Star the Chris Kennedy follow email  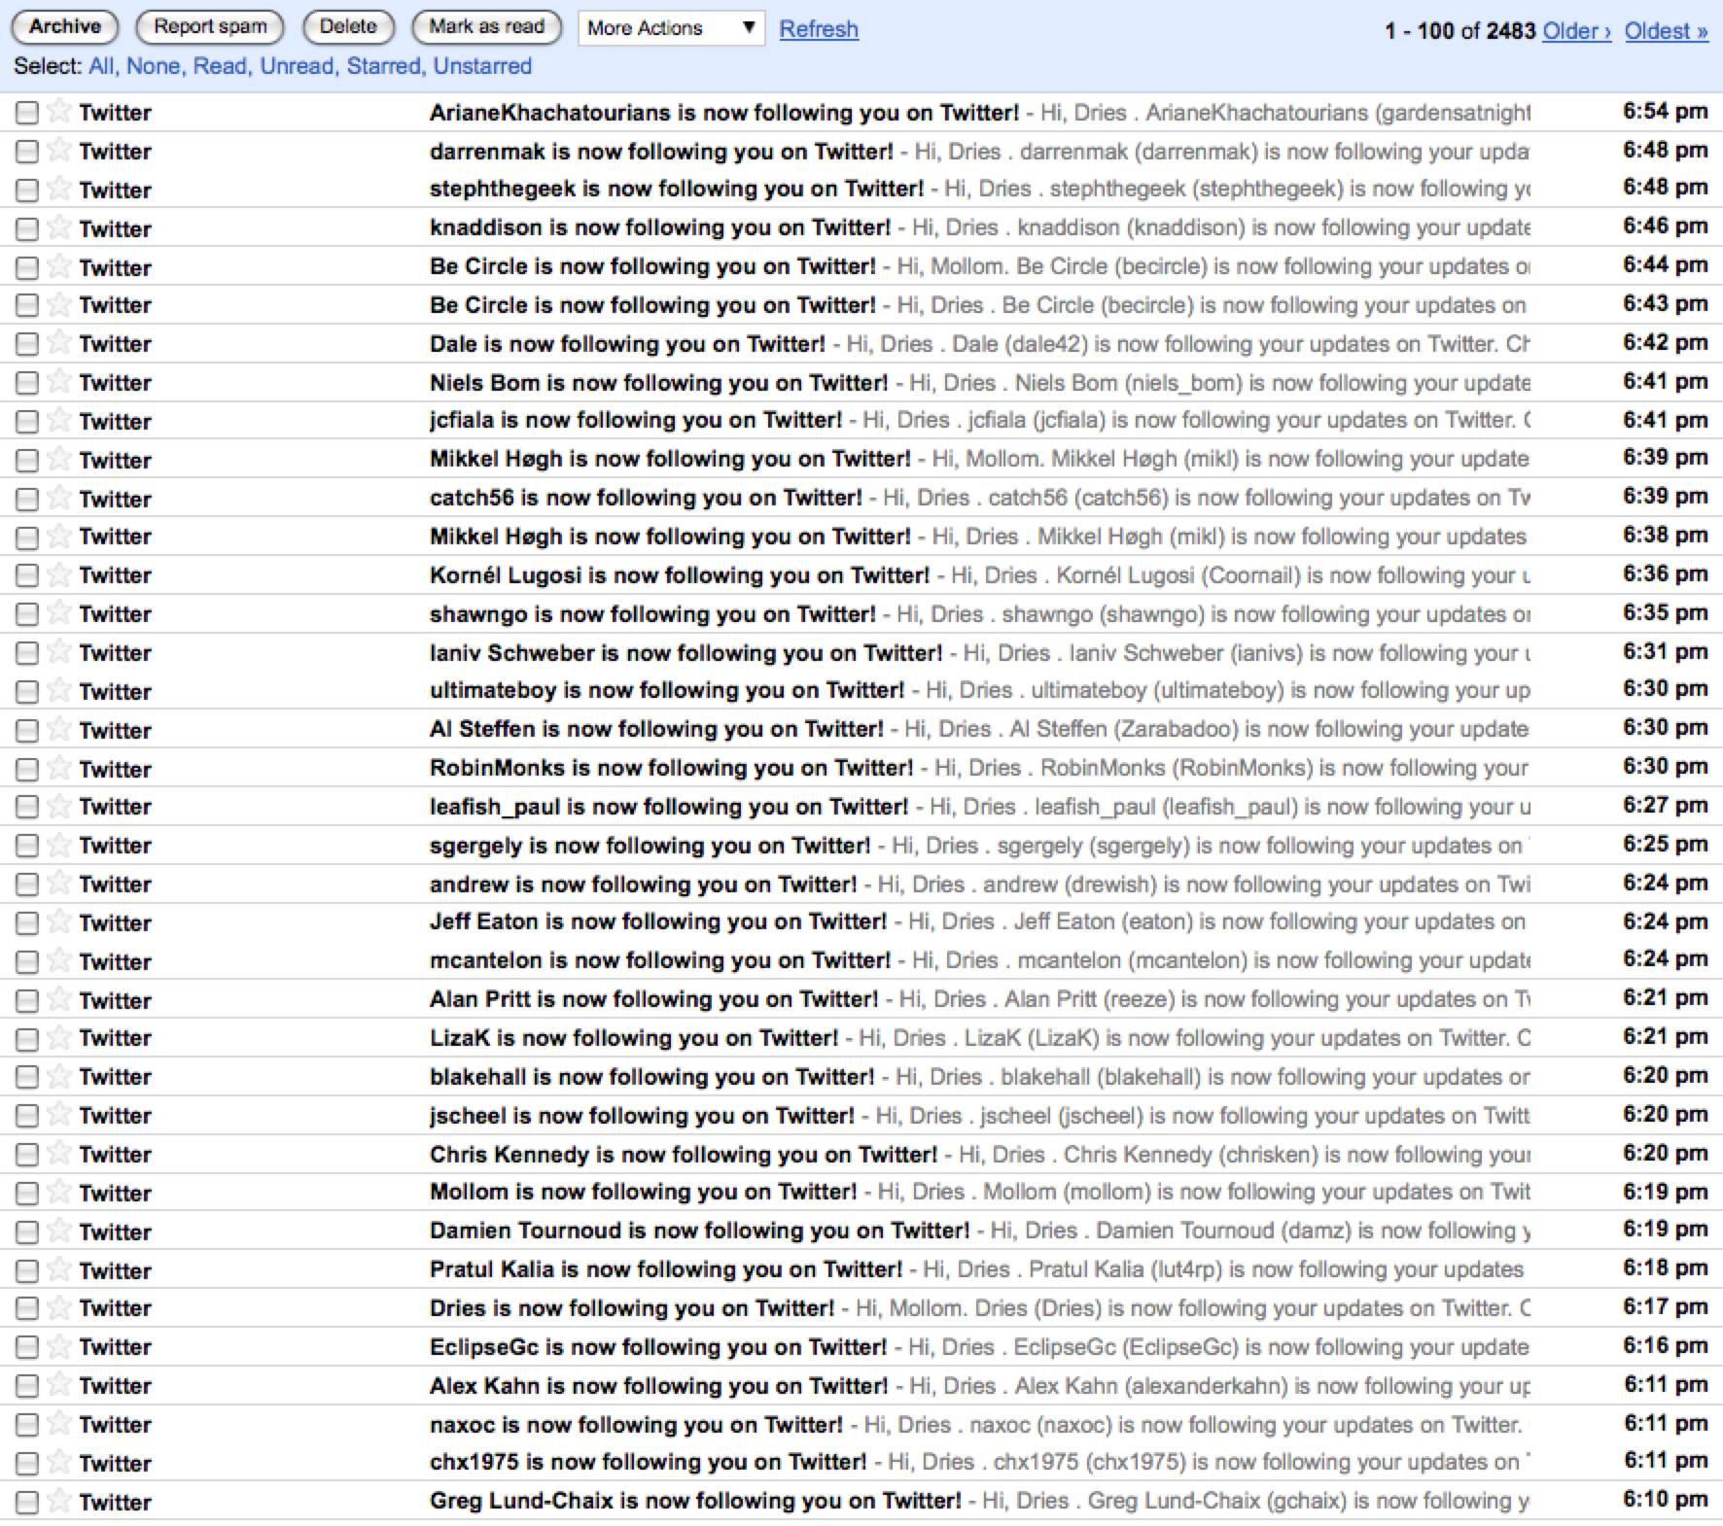[59, 1153]
